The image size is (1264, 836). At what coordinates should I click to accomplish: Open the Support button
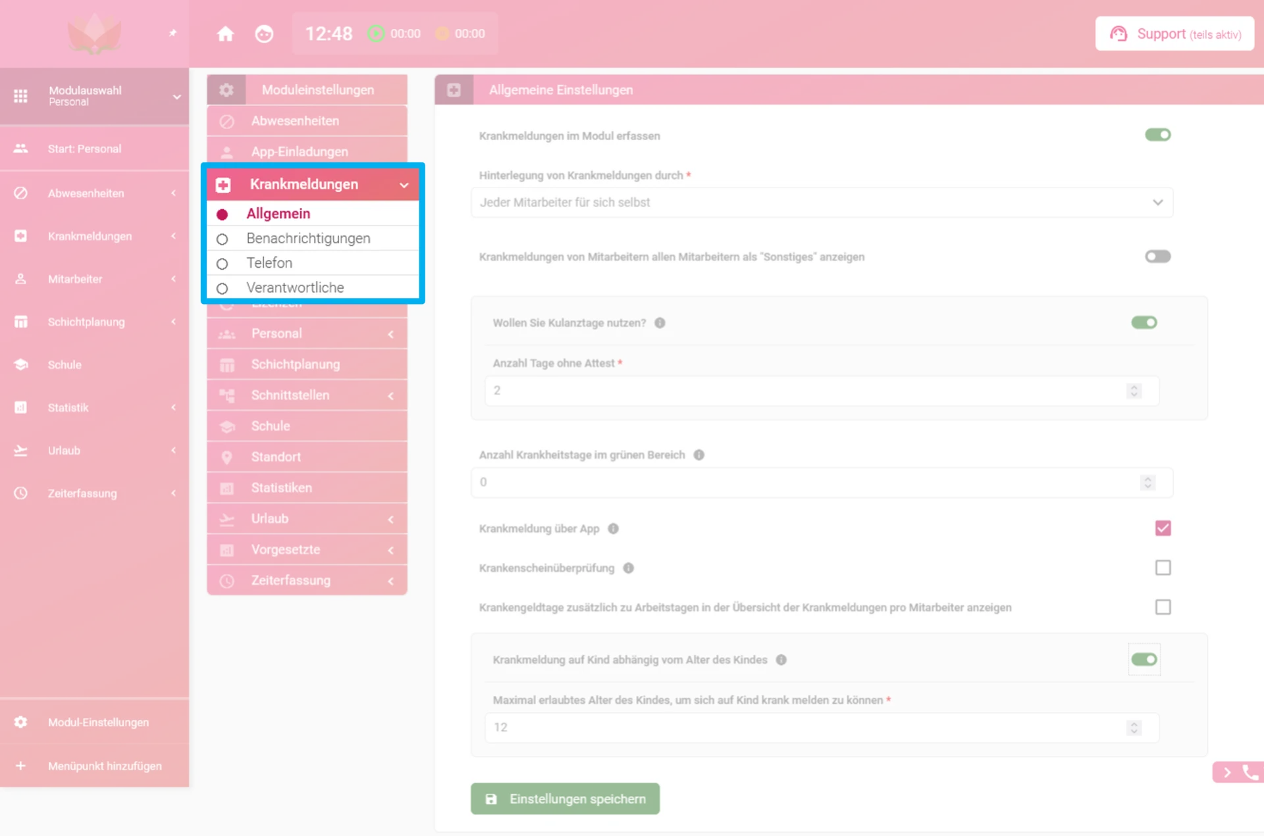[1174, 34]
